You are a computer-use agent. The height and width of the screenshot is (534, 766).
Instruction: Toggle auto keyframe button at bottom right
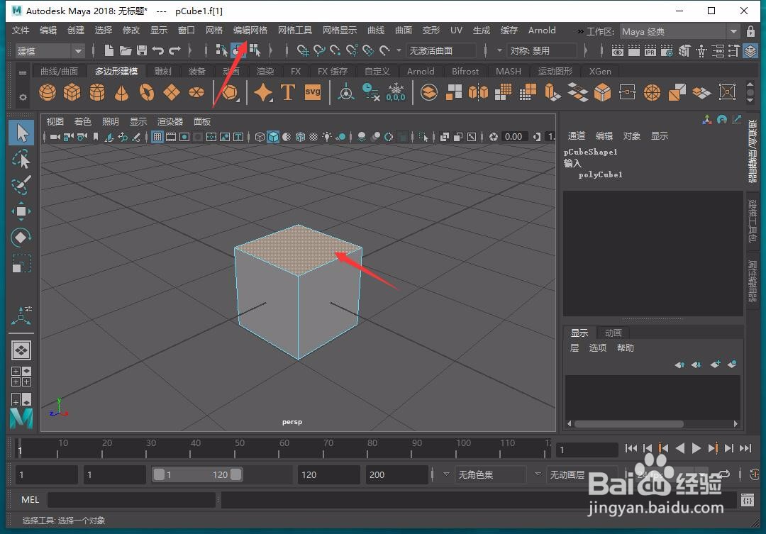(x=754, y=474)
